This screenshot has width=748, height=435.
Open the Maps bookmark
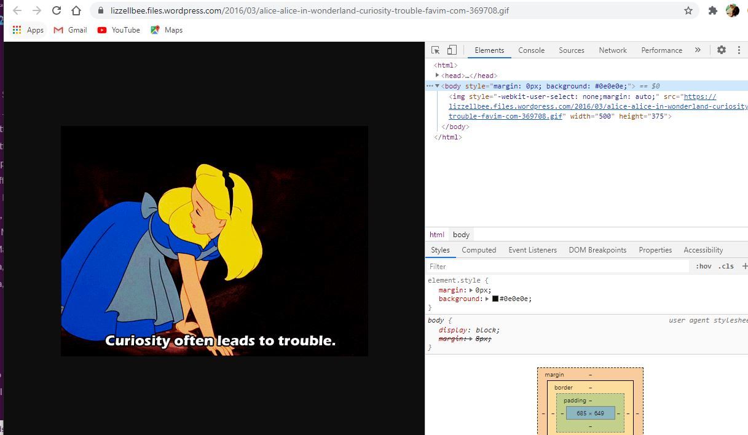click(167, 30)
